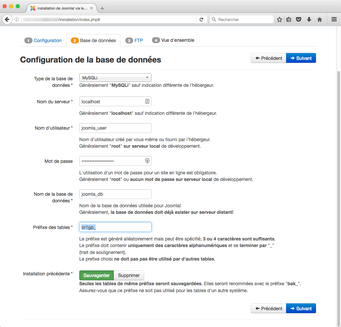This screenshot has height=327, width=341.
Task: Click the top Précédent button
Action: point(269,58)
